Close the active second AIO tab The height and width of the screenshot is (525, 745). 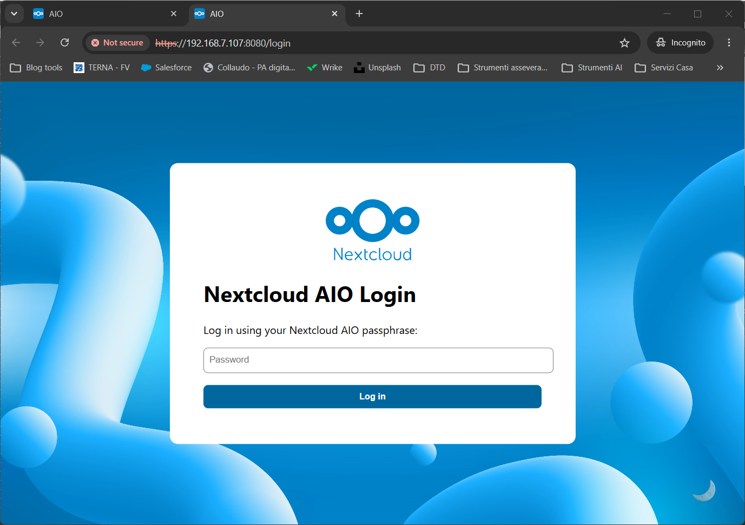335,14
